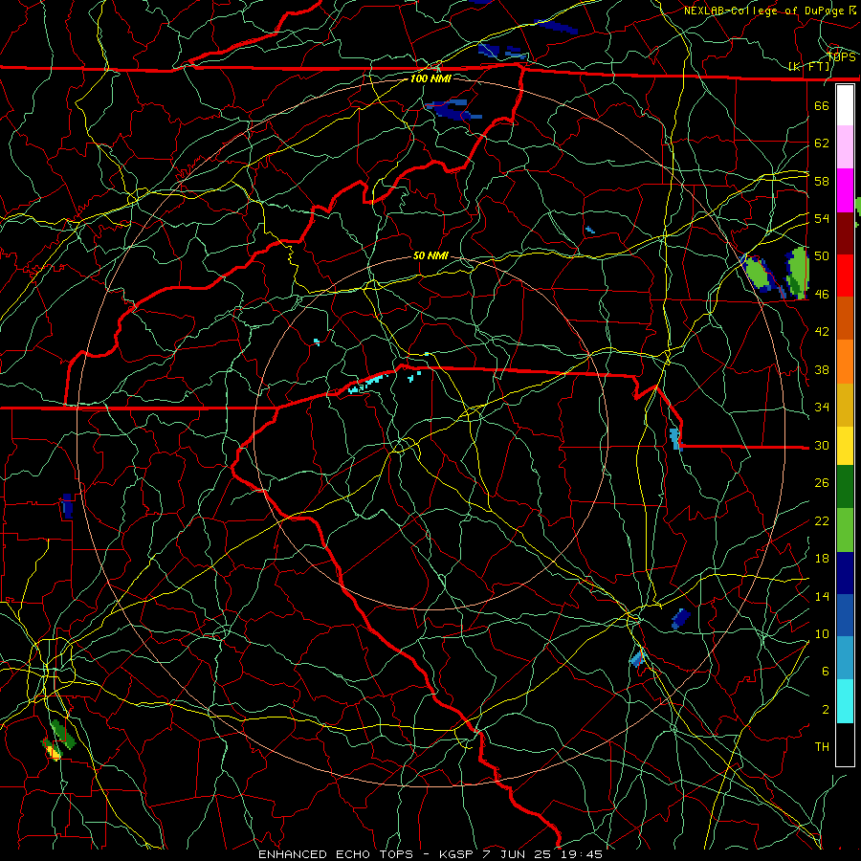Click the TH threshold label on the legend
The image size is (861, 861).
tap(822, 746)
